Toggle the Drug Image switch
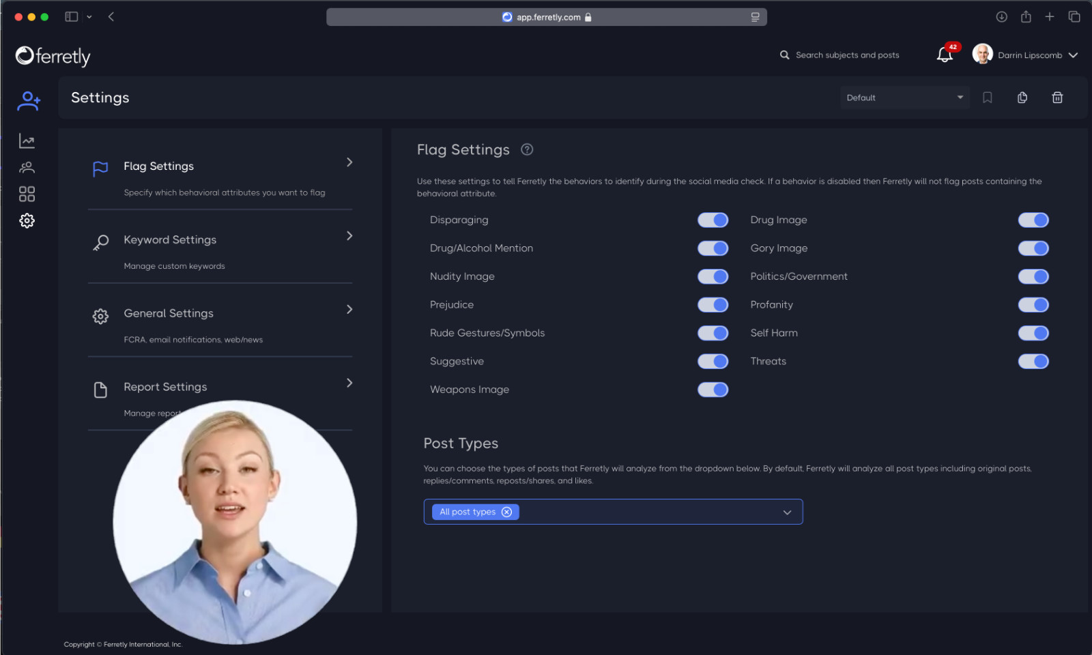The image size is (1092, 655). tap(1033, 220)
